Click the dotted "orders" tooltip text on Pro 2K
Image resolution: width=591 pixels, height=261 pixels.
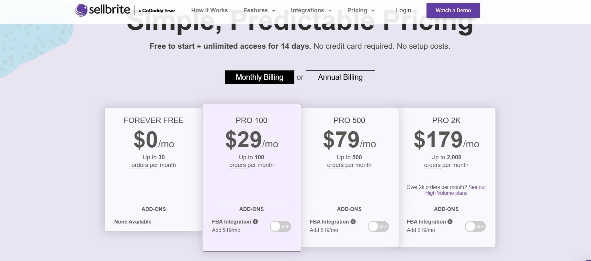click(433, 165)
